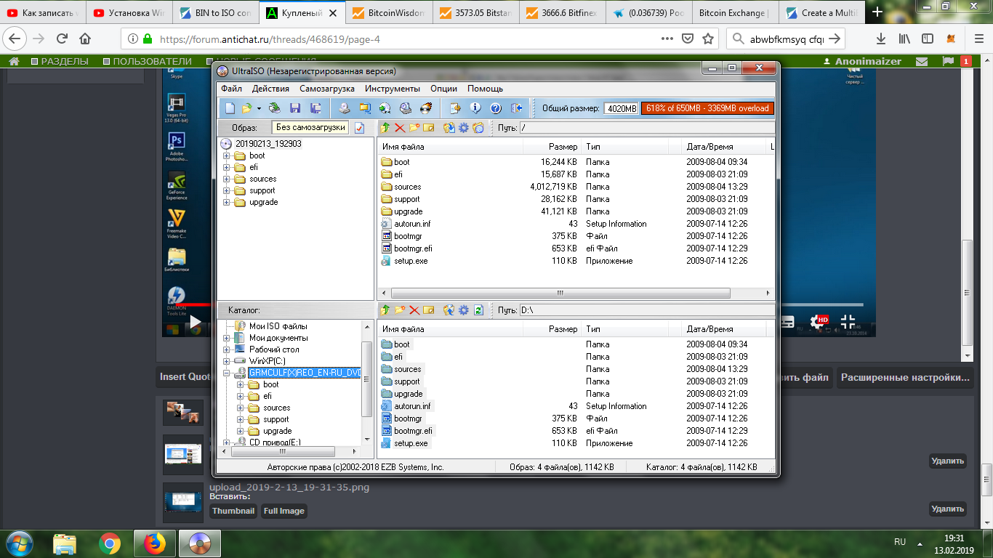Open the Файл menu
Image resolution: width=993 pixels, height=558 pixels.
[232, 89]
